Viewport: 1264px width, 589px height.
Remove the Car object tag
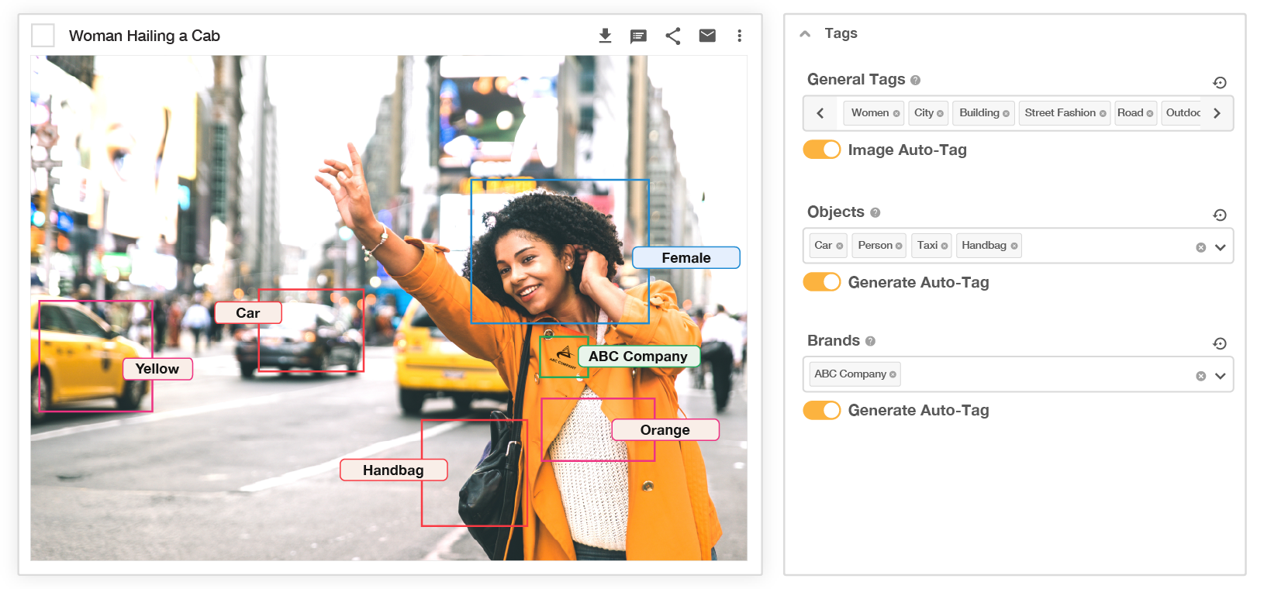pyautogui.click(x=839, y=246)
